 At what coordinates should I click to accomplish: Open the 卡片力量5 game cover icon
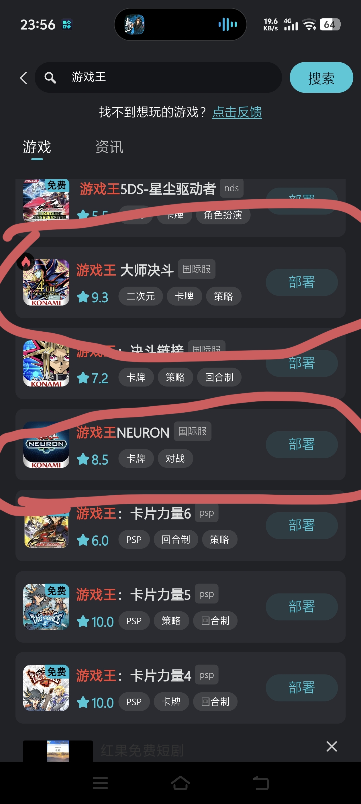46,607
